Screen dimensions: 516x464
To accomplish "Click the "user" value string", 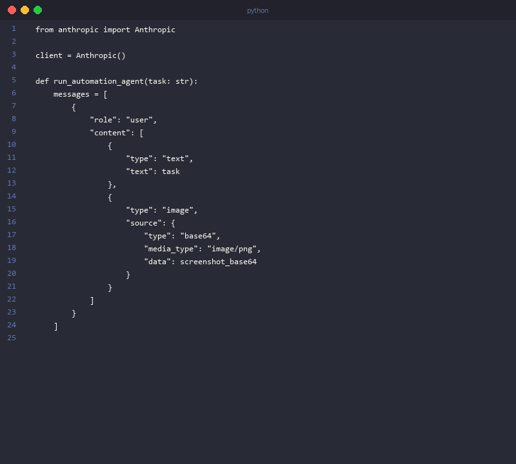I will (x=139, y=120).
